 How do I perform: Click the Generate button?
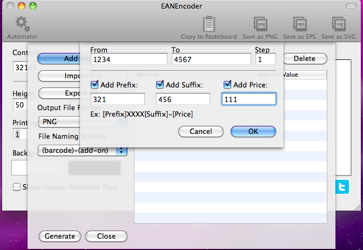pos(60,236)
